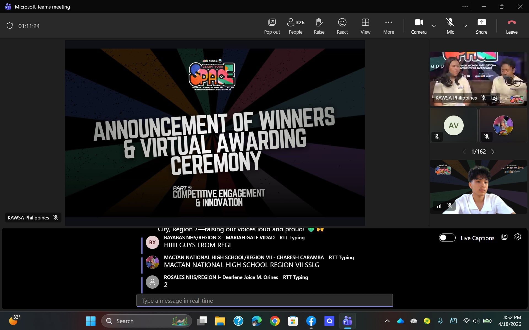Screen dimensions: 529x330
Task: Open the purple Q app on taskbar
Action: coord(329,321)
